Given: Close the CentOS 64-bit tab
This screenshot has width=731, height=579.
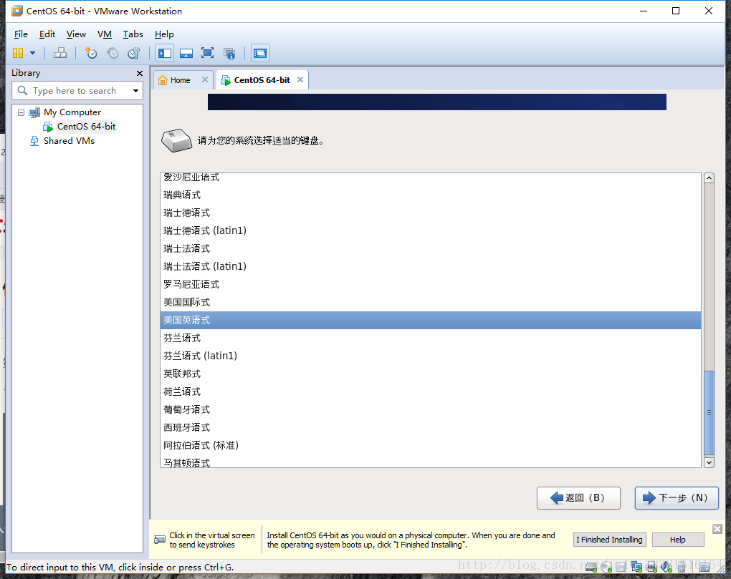Looking at the screenshot, I should pyautogui.click(x=300, y=79).
